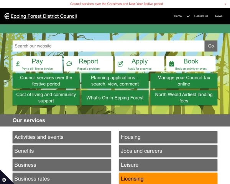View What's On in Epping Forest
The width and height of the screenshot is (230, 184).
coord(115,98)
